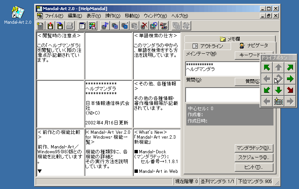Screen dimensions: 299x189
Task: Click the Delete cell red X icon
Action: tap(144, 26)
